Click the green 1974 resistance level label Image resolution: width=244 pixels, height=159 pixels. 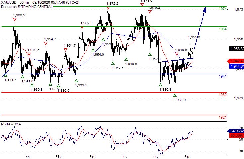[x=223, y=9]
